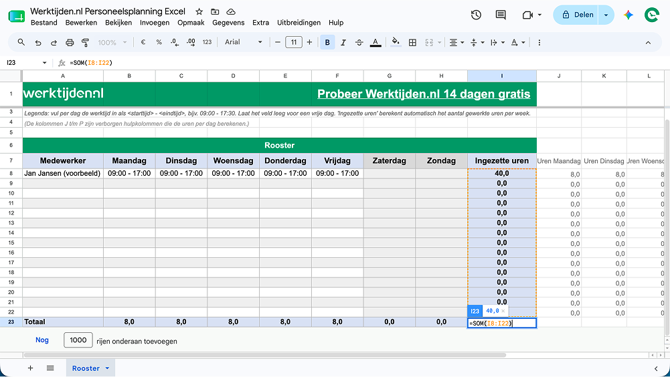Decrease font size with minus

click(278, 42)
